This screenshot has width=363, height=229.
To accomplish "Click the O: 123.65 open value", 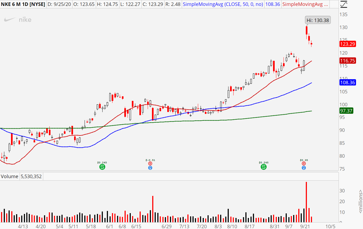I will (84, 4).
